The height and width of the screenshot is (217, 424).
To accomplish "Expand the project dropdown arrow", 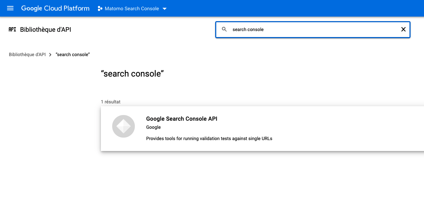I will point(165,9).
